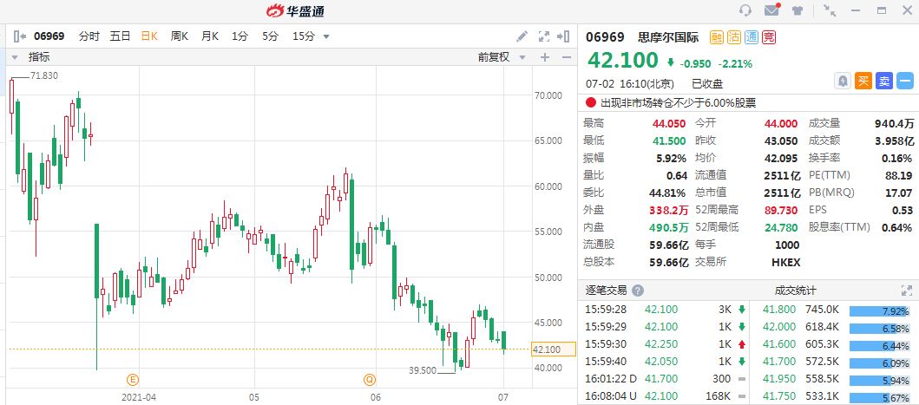This screenshot has width=919, height=405.
Task: Click the 成交量 value 940.4万
Action: tap(894, 124)
